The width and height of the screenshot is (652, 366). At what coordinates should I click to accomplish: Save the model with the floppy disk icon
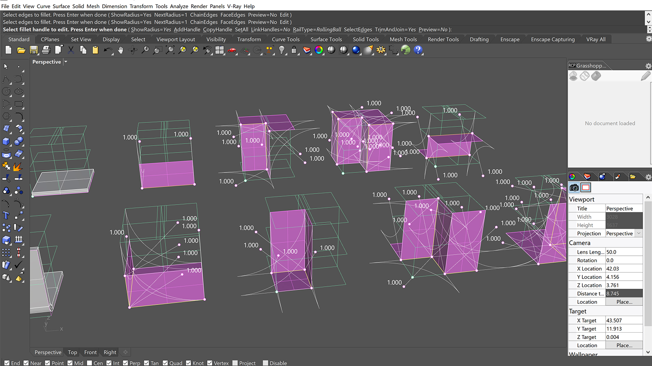34,50
